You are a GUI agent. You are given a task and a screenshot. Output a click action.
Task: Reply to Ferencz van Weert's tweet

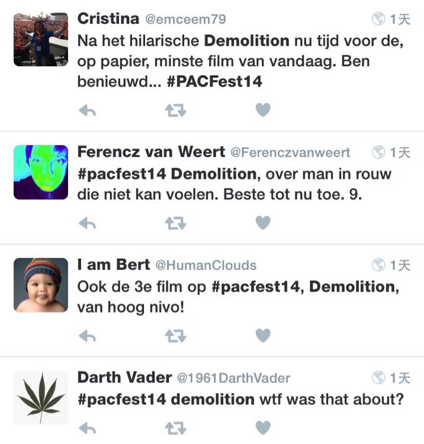click(87, 223)
